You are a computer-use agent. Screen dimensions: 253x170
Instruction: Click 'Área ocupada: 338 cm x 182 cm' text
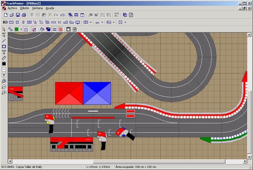pos(136,167)
